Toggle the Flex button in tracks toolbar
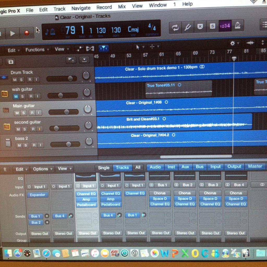Viewport: 267px width, 267px height. (x=90, y=49)
